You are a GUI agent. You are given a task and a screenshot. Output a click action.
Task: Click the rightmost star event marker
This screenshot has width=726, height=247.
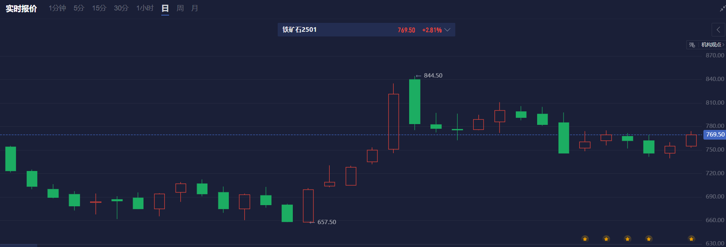[691, 239]
